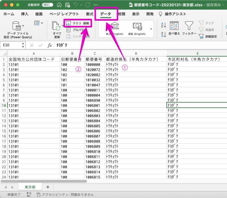
Task: Select the 通貨 (English) data type
Action: pos(137,26)
